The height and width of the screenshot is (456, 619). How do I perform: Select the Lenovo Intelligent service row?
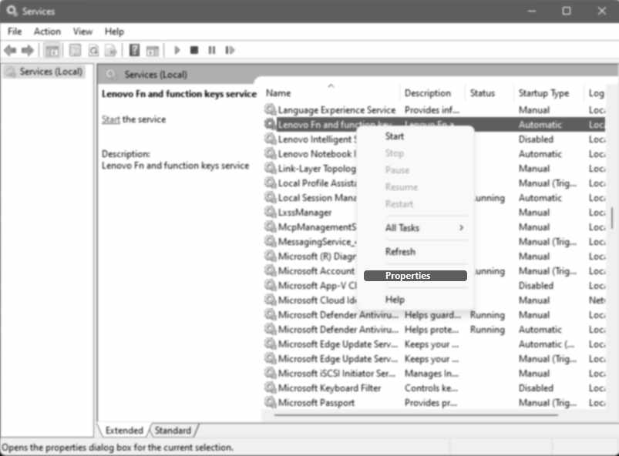324,139
